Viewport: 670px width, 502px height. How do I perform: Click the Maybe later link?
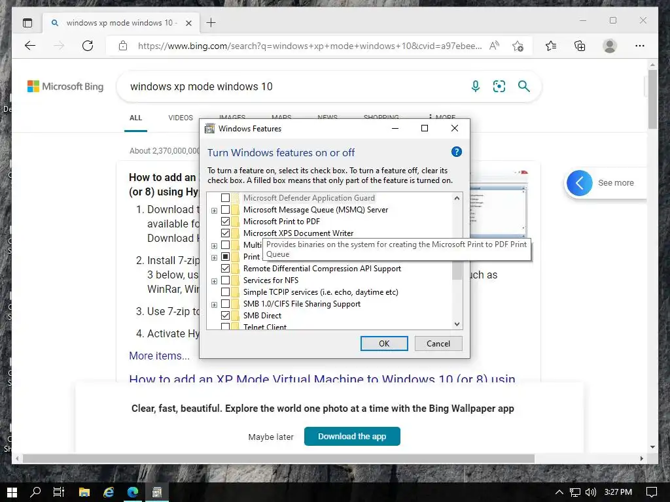coord(271,437)
